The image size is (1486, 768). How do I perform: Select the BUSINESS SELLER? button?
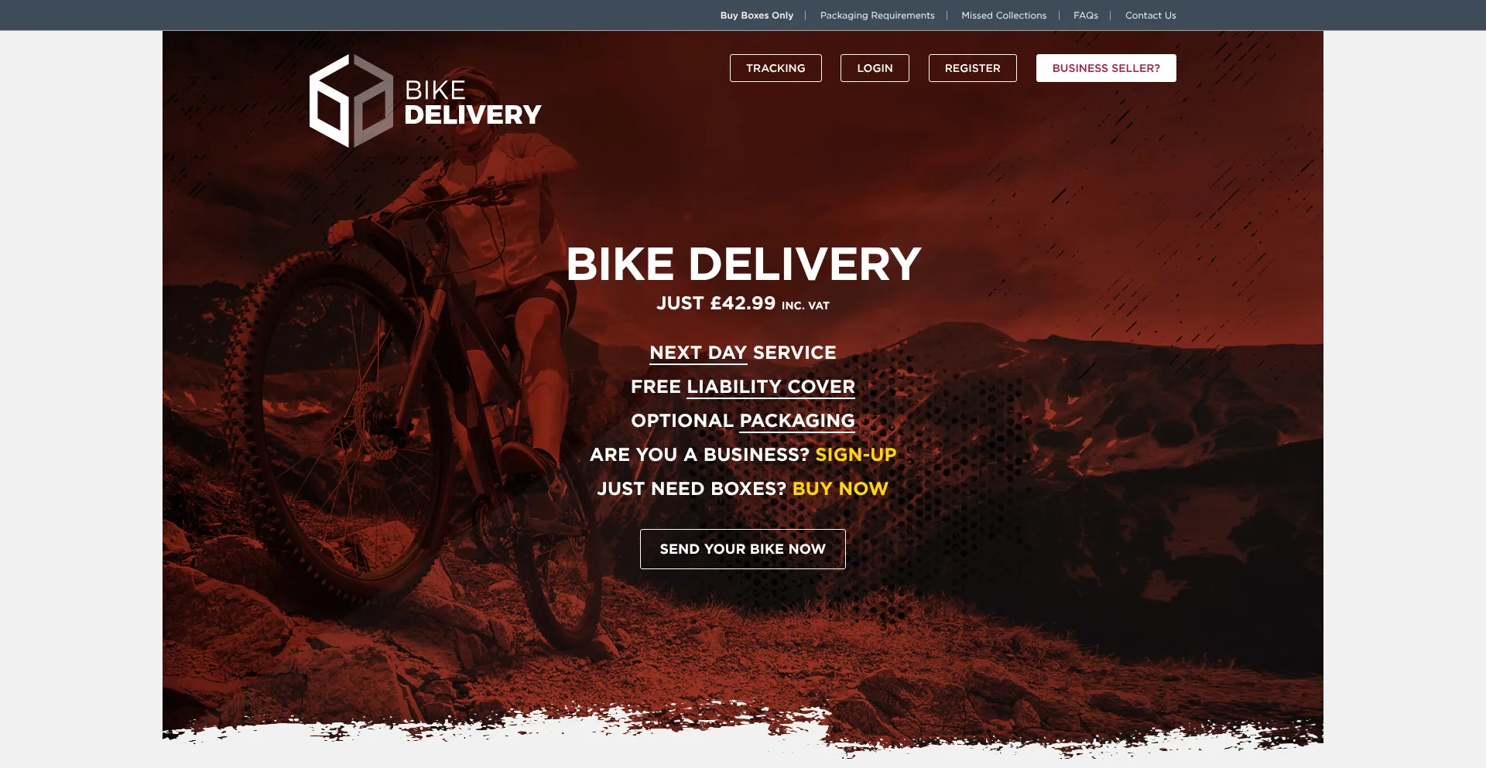(x=1106, y=68)
